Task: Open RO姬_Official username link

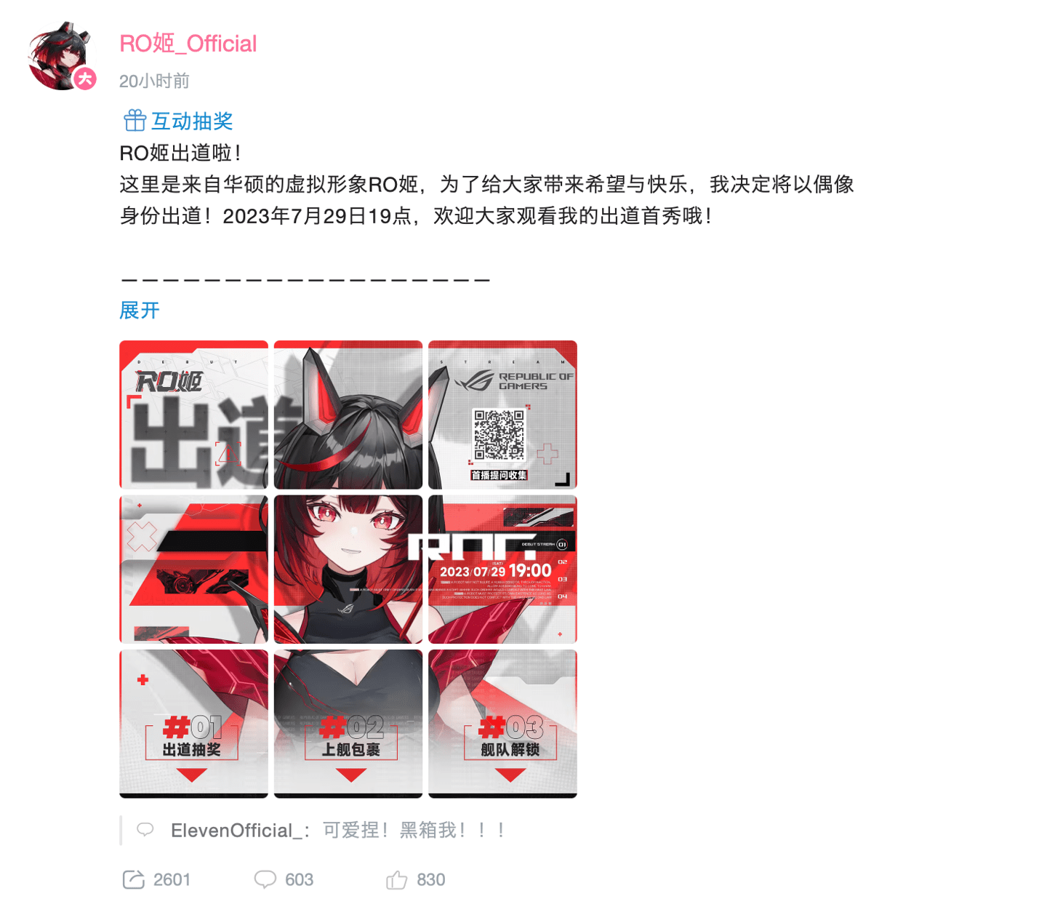Action: tap(188, 44)
